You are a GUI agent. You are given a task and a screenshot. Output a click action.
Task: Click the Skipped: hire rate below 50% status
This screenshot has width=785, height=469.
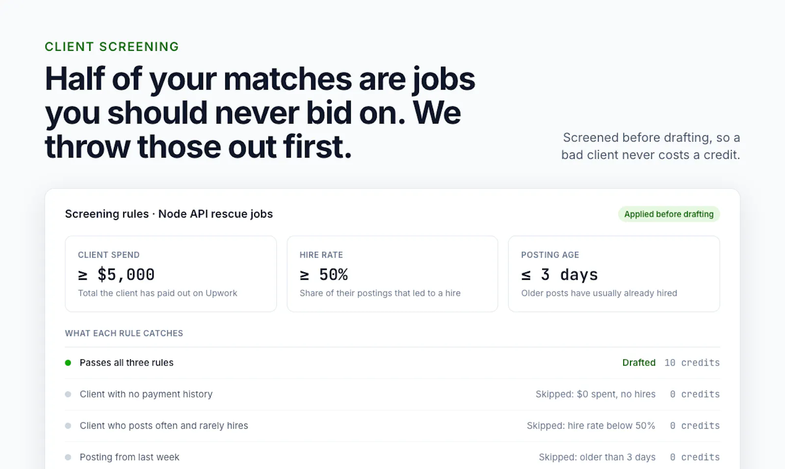click(591, 426)
